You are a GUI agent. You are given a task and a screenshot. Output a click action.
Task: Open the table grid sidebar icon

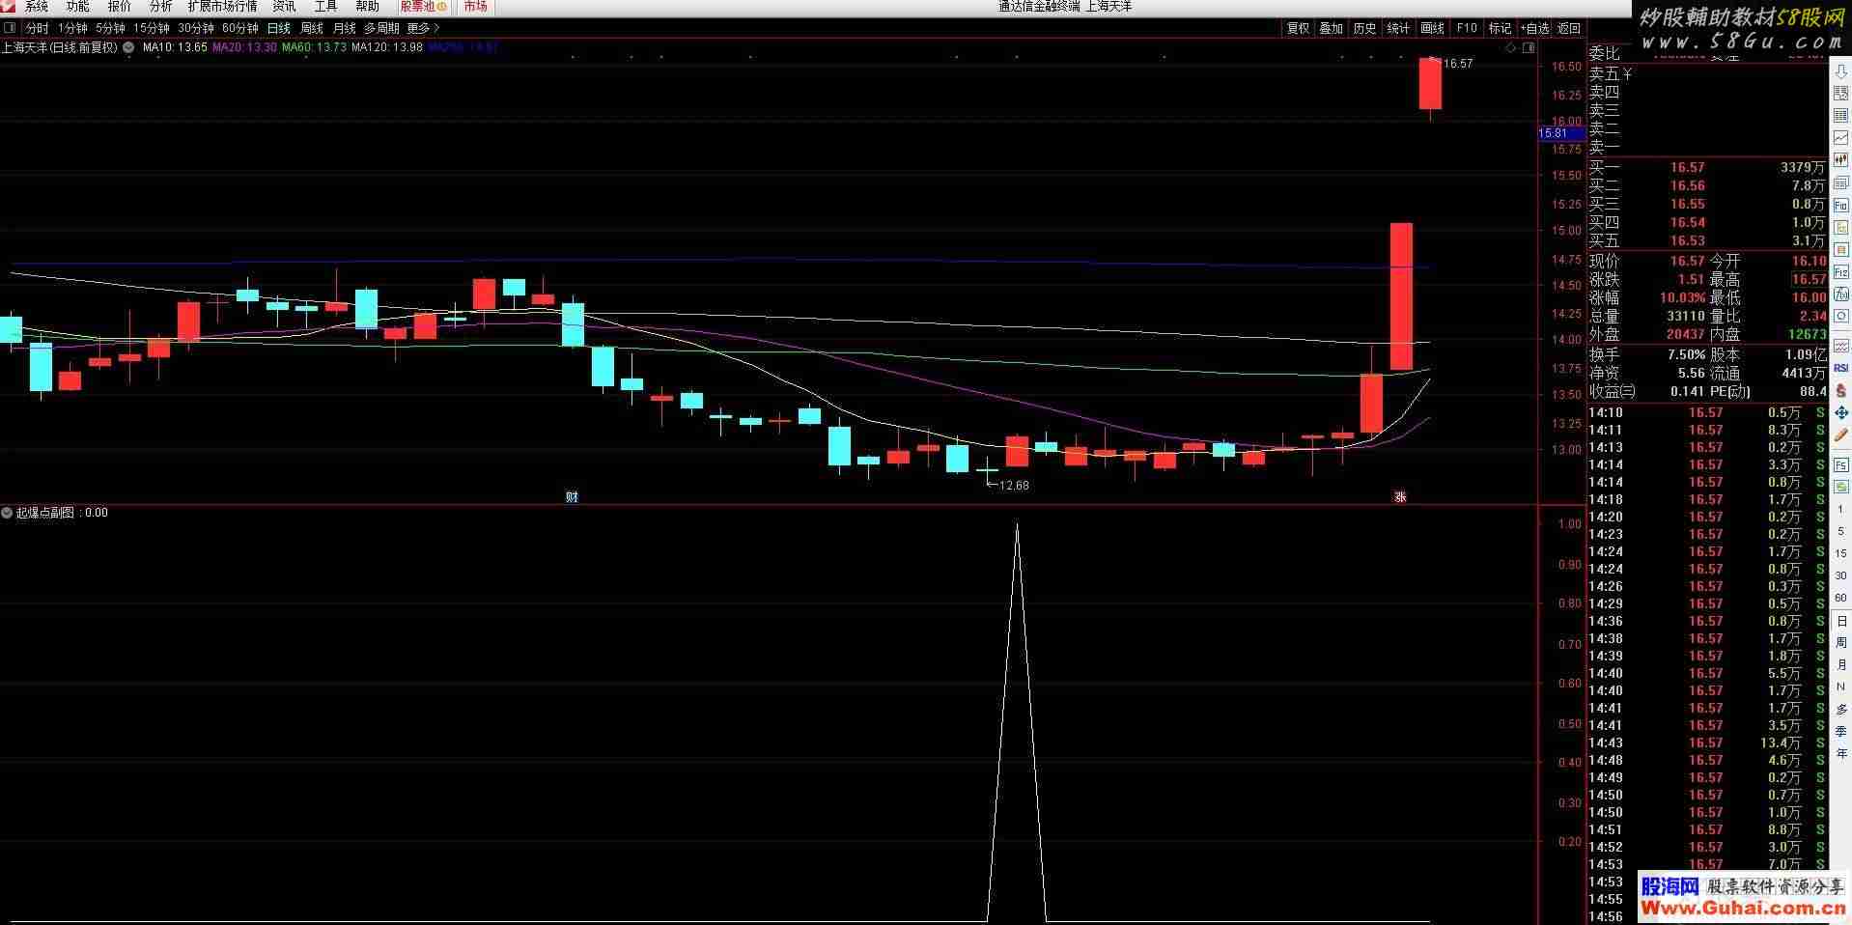1840,115
